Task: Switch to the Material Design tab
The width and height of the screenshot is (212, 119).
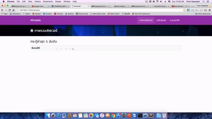Action: pyautogui.click(x=120, y=6)
